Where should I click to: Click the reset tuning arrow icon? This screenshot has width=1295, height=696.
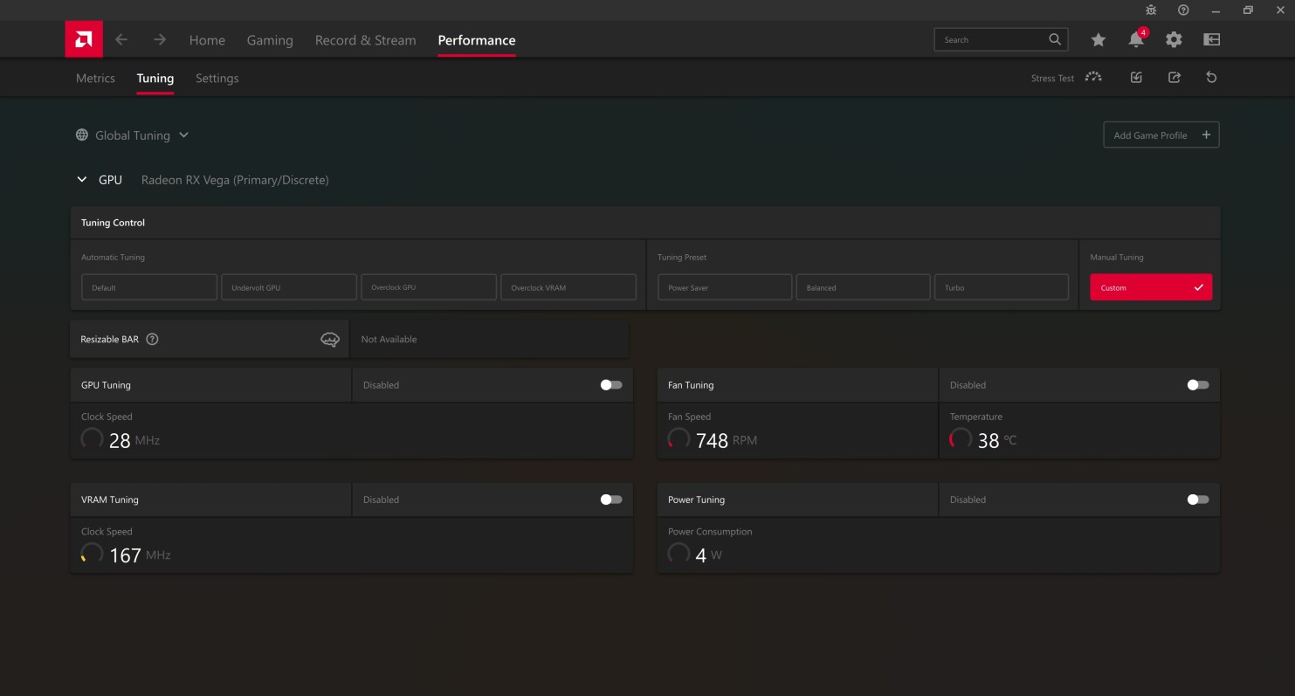(1211, 78)
